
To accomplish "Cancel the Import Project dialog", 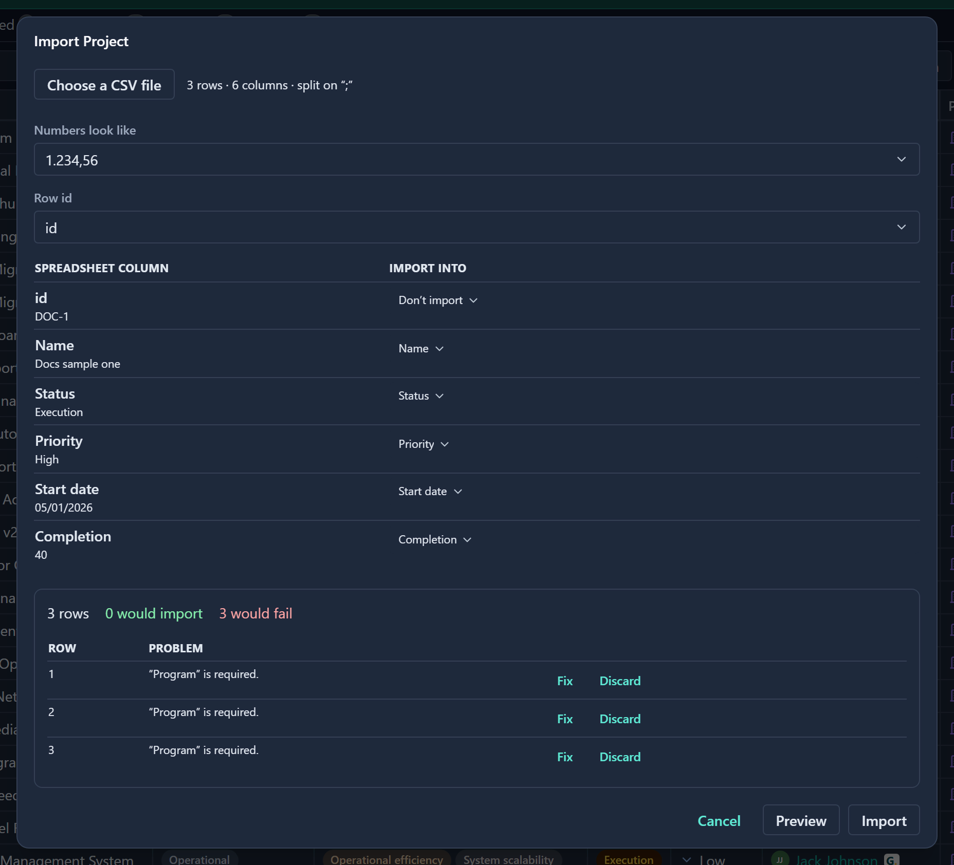I will pyautogui.click(x=719, y=821).
